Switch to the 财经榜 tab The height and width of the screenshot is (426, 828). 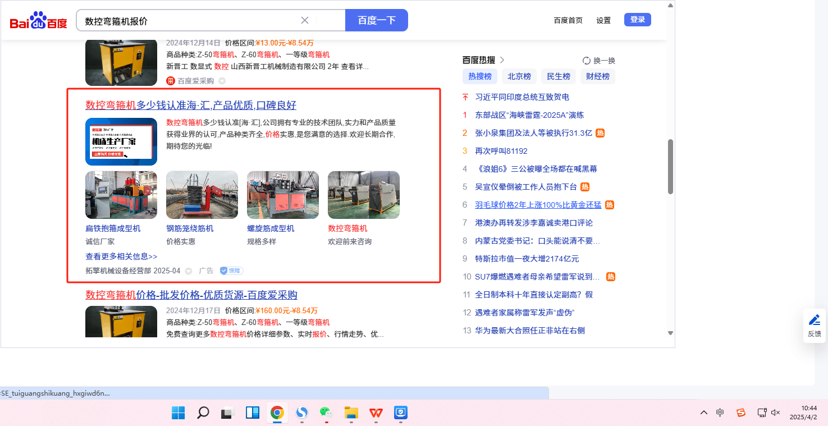point(598,76)
